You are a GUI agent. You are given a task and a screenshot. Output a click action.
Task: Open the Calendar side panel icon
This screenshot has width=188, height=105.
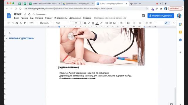tap(180, 24)
